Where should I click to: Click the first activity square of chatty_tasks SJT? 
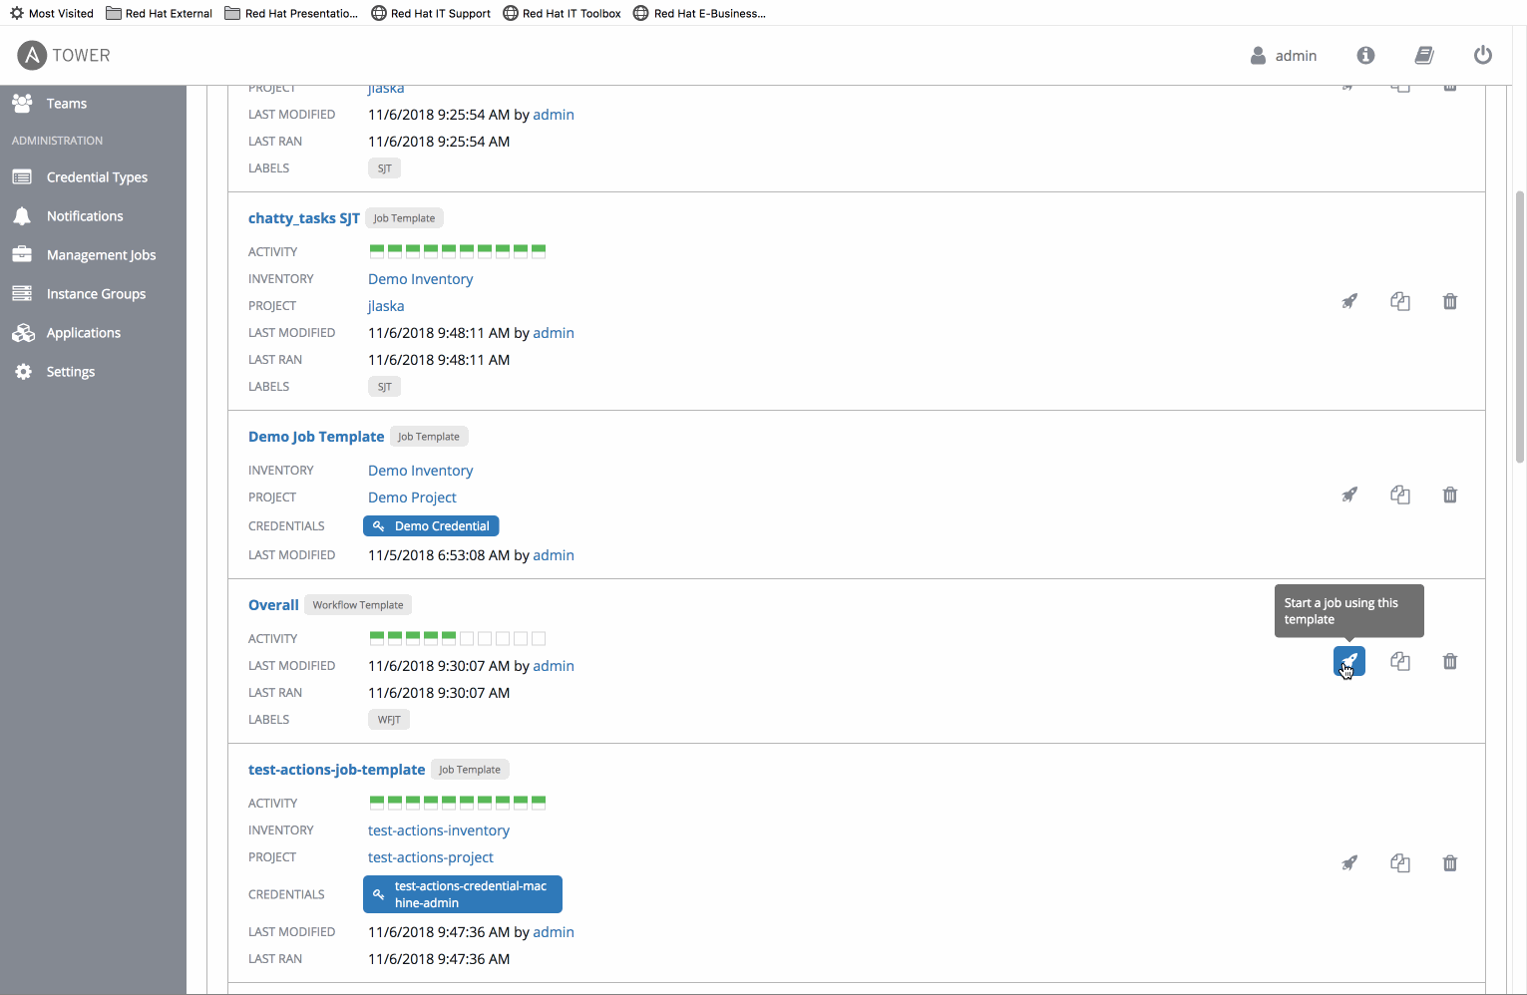pyautogui.click(x=377, y=251)
